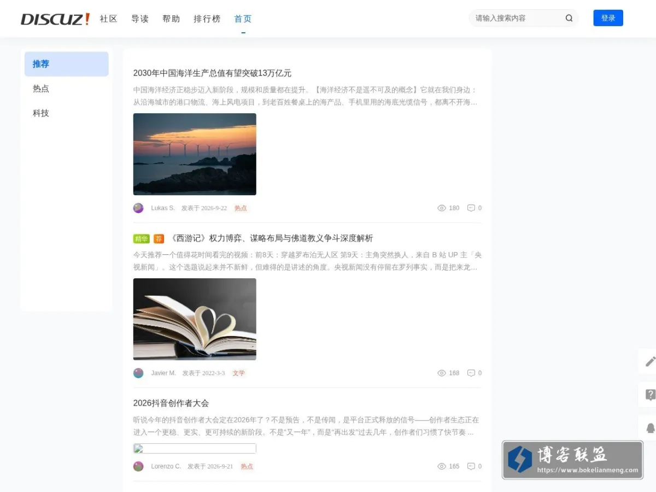The height and width of the screenshot is (492, 656).
Task: Click the 登录 button
Action: tap(608, 18)
